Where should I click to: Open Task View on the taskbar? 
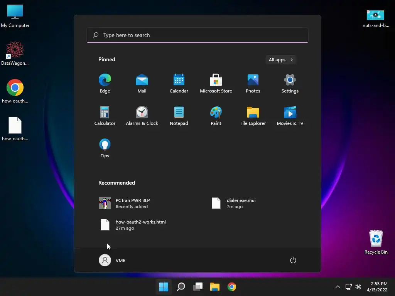coord(198,287)
